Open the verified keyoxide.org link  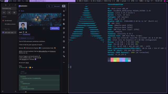click(32, 78)
